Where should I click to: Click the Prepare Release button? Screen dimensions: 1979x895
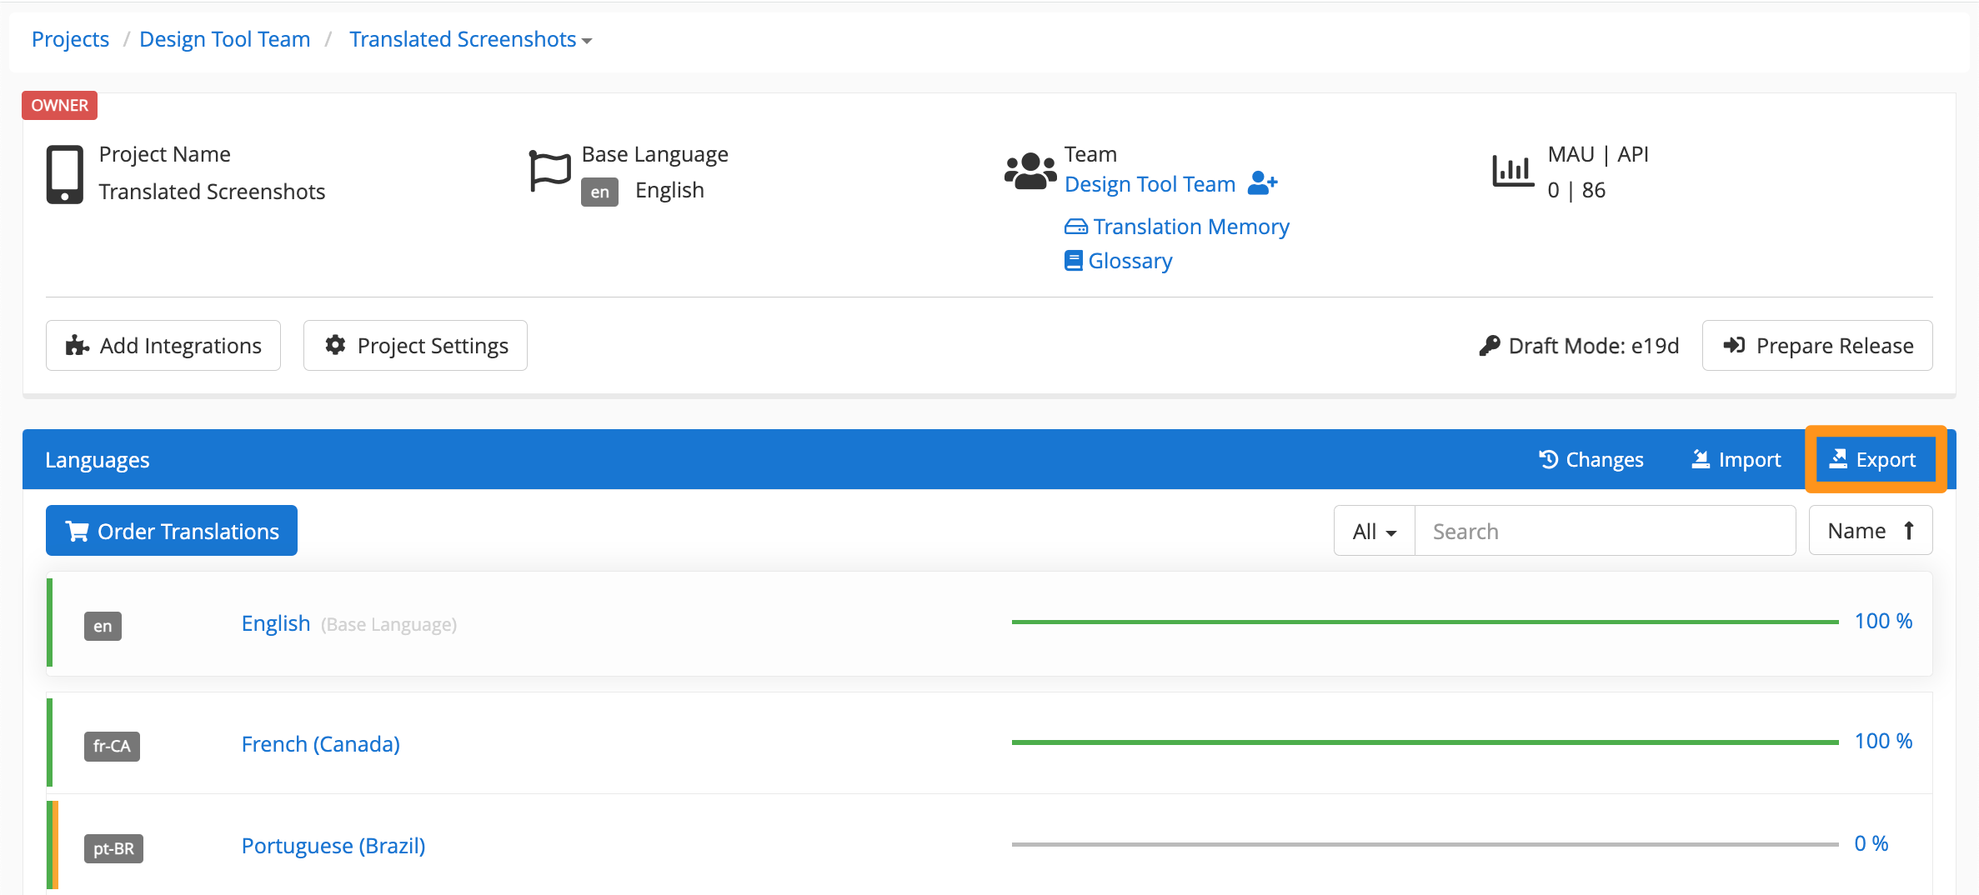tap(1817, 345)
